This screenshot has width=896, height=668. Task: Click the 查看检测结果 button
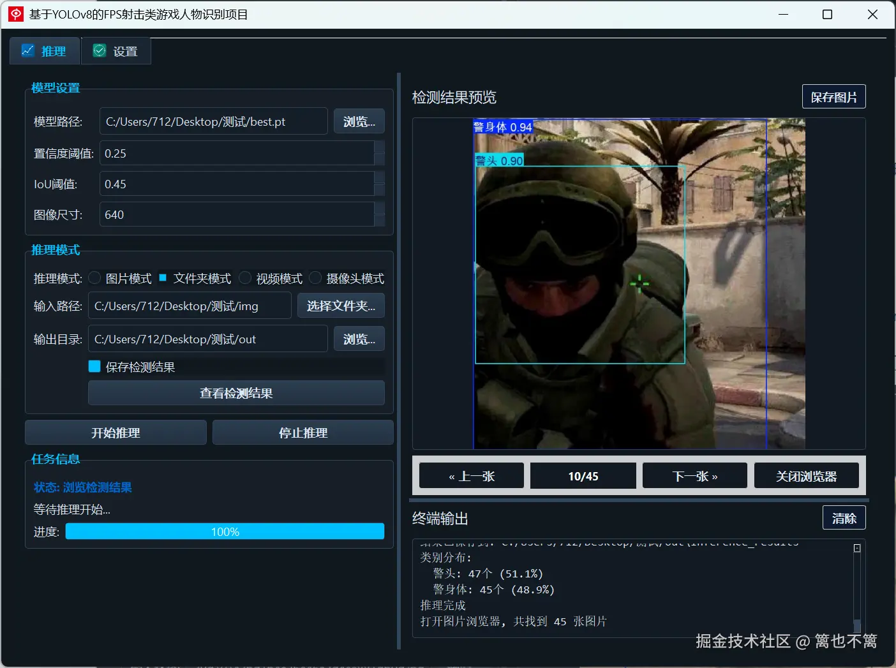pyautogui.click(x=236, y=393)
